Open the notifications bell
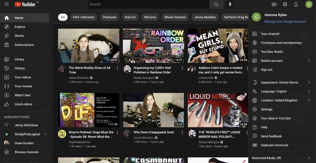The width and height of the screenshot is (316, 163). coord(296,4)
